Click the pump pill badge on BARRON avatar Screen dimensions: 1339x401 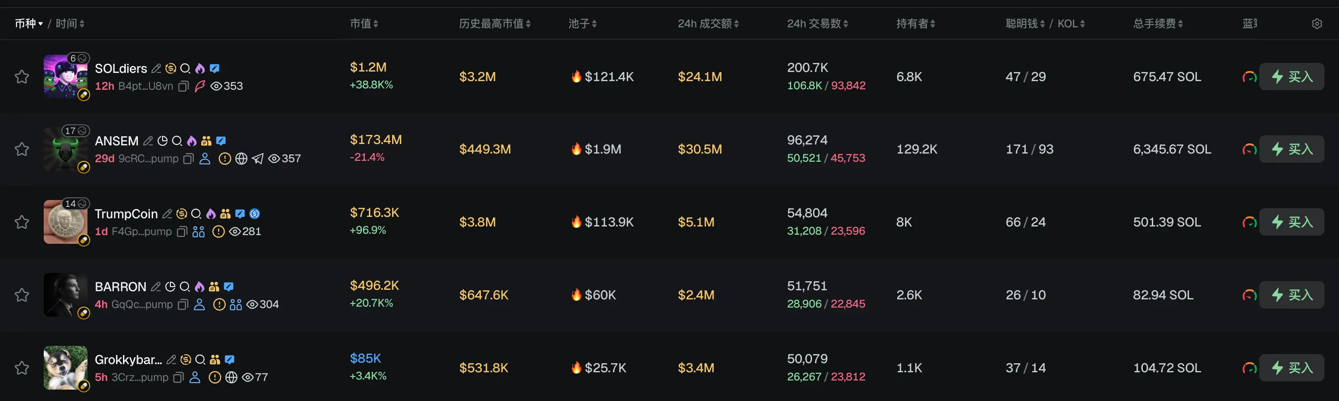[x=84, y=313]
